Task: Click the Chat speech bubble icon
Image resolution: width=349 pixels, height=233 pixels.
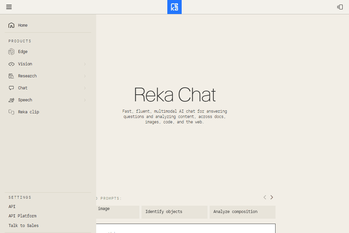Action: [x=11, y=88]
